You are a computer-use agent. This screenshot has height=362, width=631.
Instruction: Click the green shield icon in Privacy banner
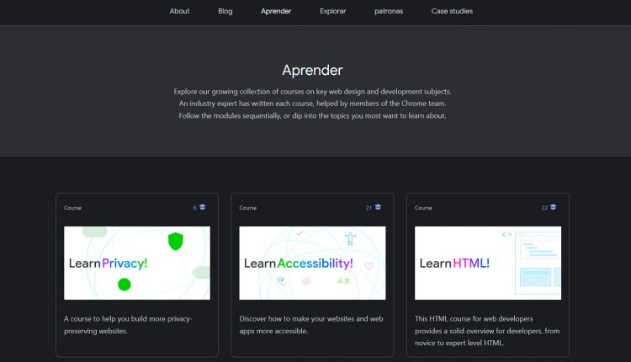click(x=175, y=242)
